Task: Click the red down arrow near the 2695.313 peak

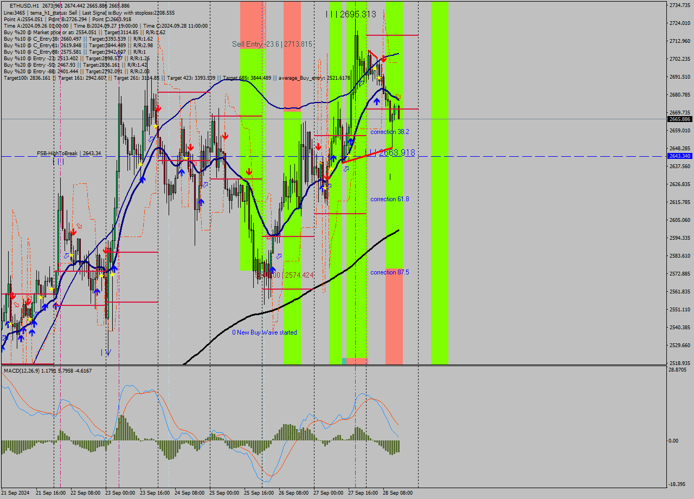Action: click(x=383, y=59)
